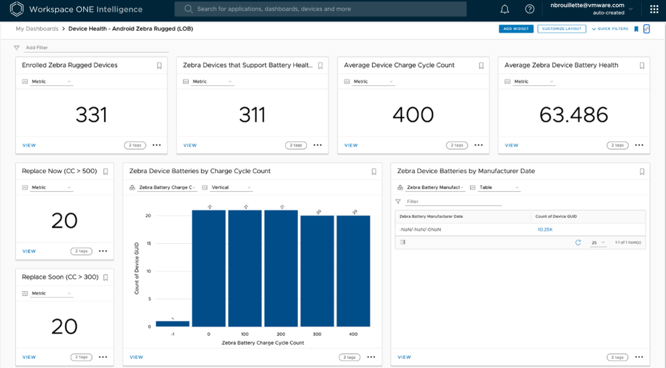
Task: Open the help question mark icon
Action: click(x=529, y=9)
